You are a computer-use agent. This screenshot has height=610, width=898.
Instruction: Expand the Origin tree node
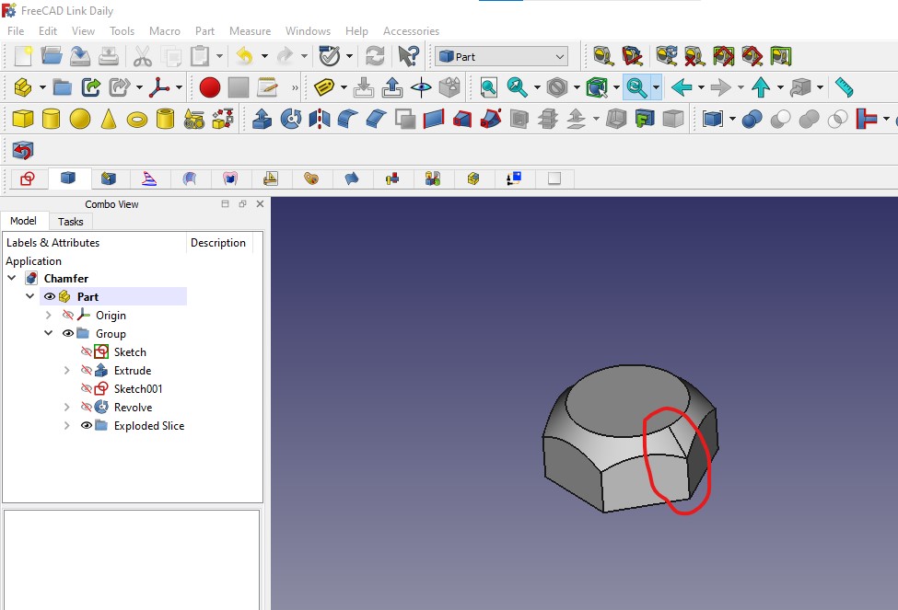(x=49, y=316)
